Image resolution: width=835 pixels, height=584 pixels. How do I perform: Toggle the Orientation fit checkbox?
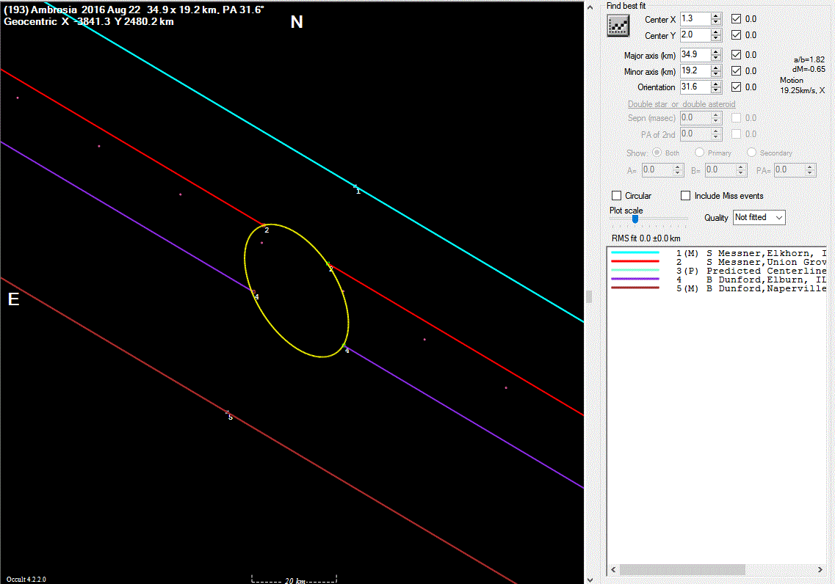(736, 87)
